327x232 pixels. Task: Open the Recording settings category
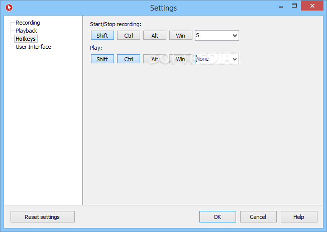tap(28, 23)
